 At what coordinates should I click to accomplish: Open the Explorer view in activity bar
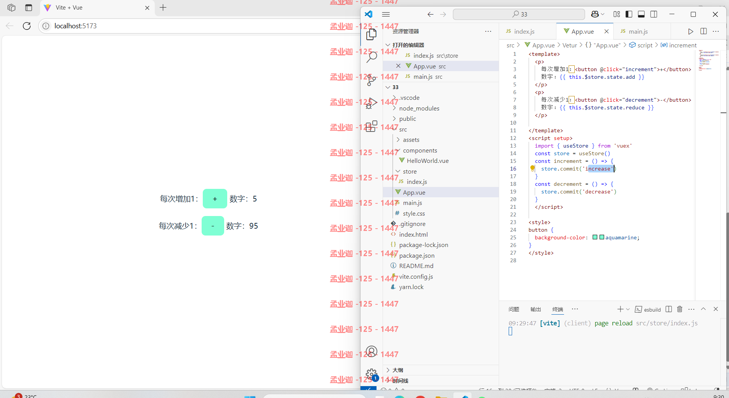click(x=371, y=34)
